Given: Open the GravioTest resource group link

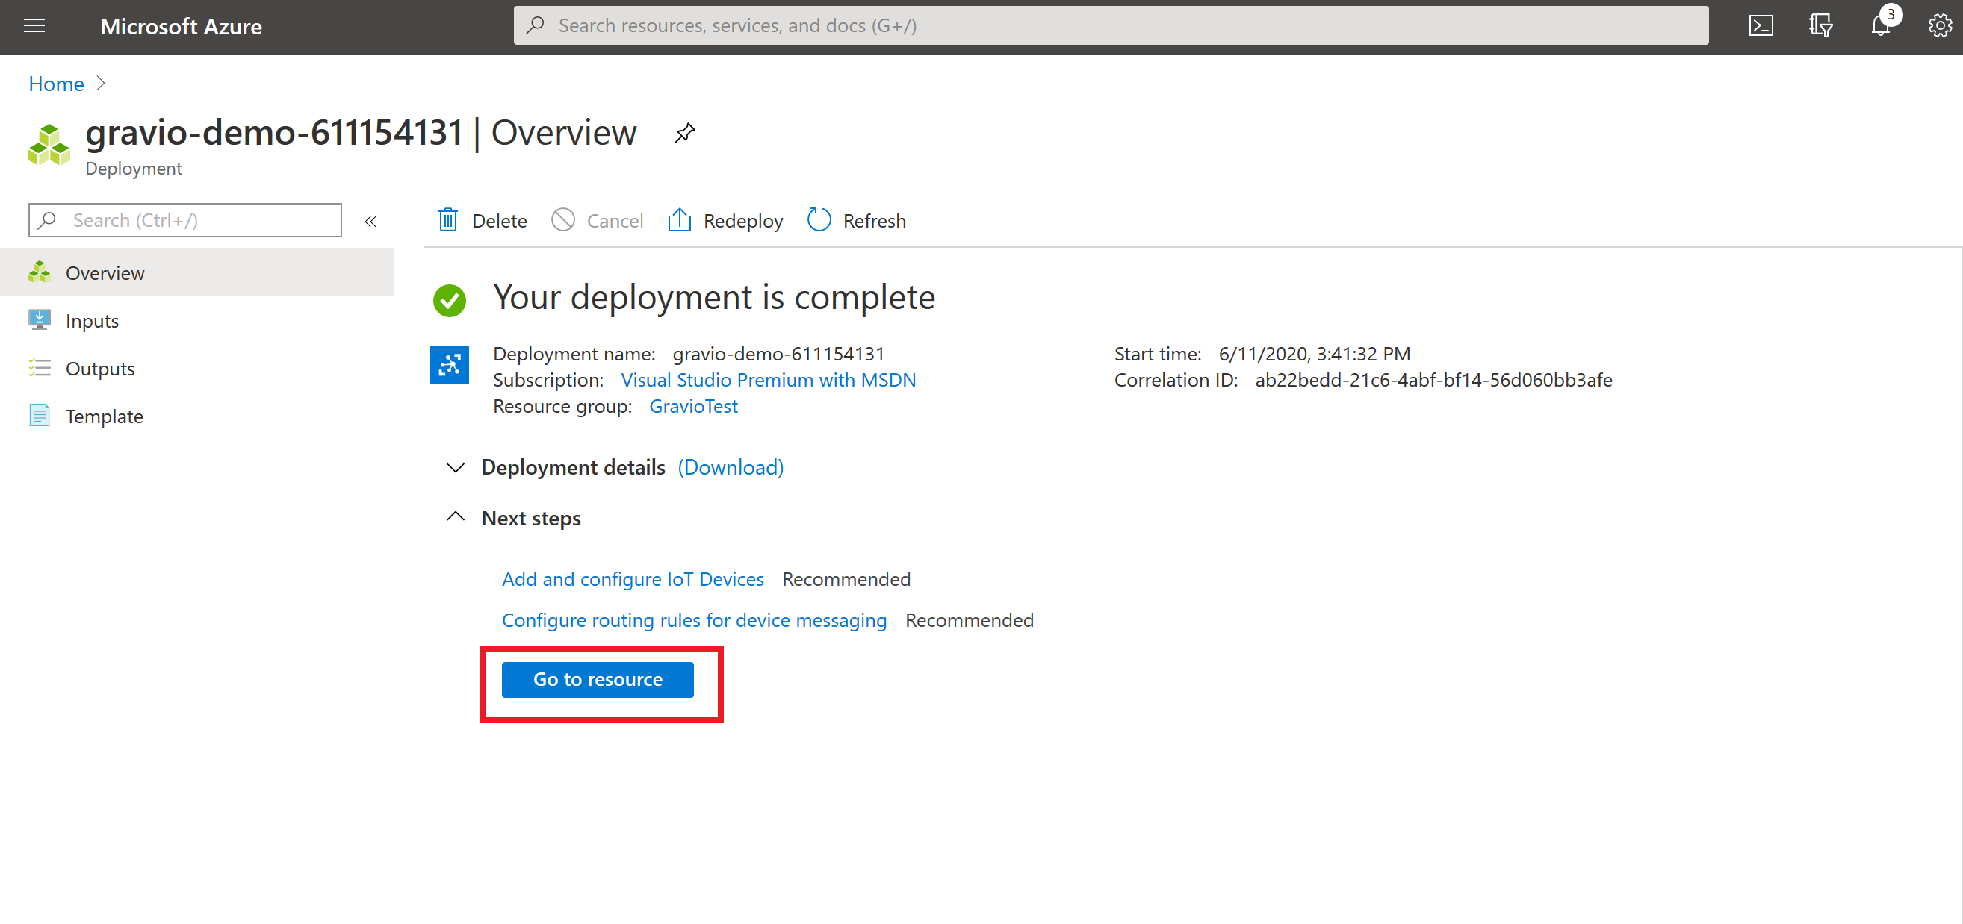Looking at the screenshot, I should (692, 406).
